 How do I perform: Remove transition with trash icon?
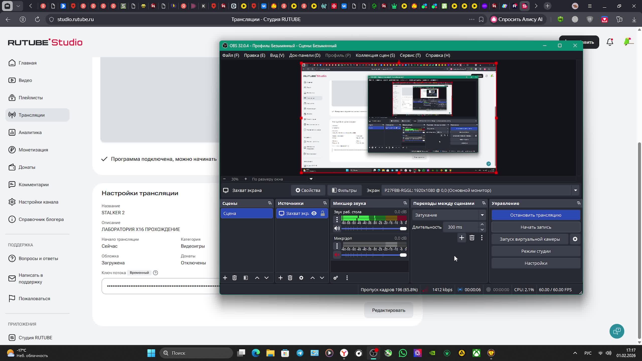[x=472, y=238]
